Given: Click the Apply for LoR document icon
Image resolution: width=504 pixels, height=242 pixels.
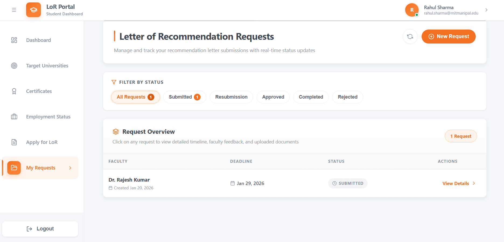Looking at the screenshot, I should pos(14,142).
